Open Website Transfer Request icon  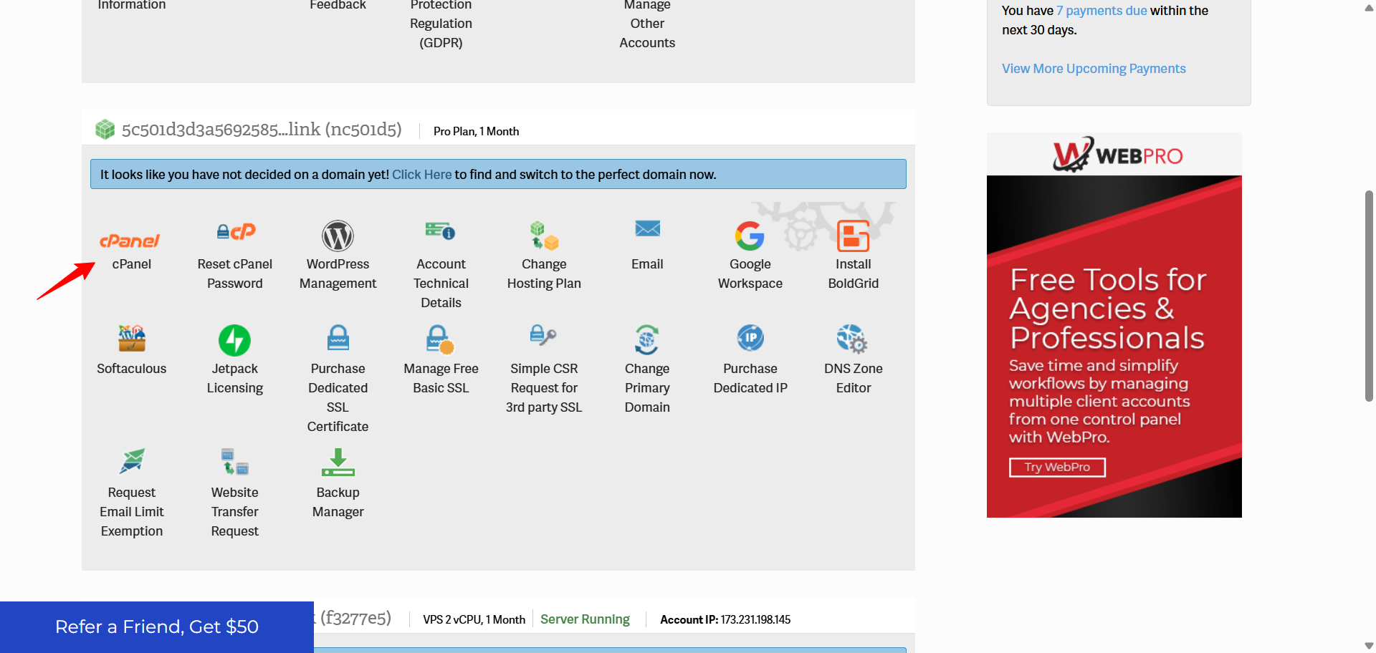[234, 462]
